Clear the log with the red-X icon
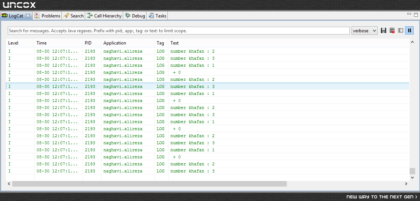The width and height of the screenshot is (420, 201). [392, 30]
